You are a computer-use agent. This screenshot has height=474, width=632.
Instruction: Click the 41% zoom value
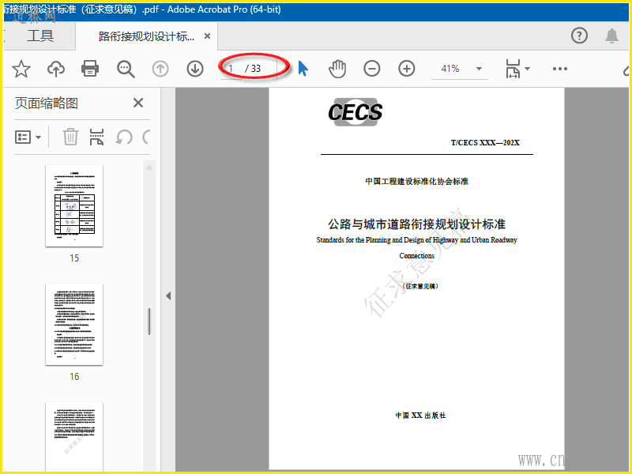450,69
